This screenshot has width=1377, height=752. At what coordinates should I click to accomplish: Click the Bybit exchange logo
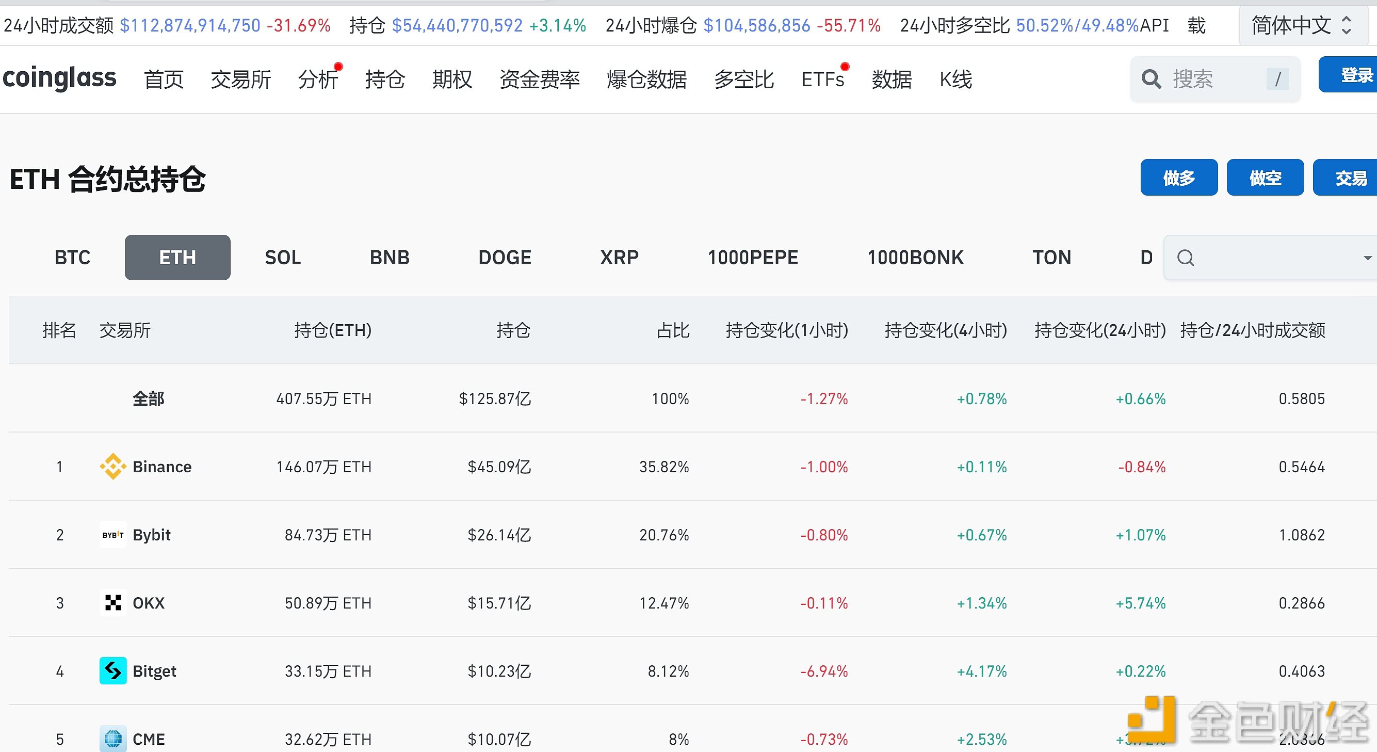[113, 534]
